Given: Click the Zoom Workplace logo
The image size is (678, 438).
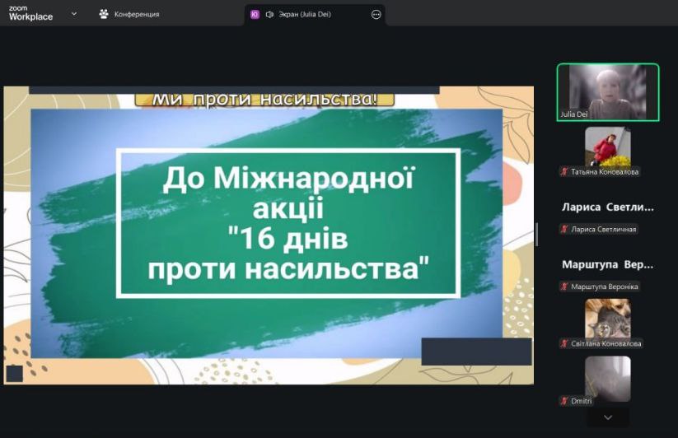Looking at the screenshot, I should (30, 14).
